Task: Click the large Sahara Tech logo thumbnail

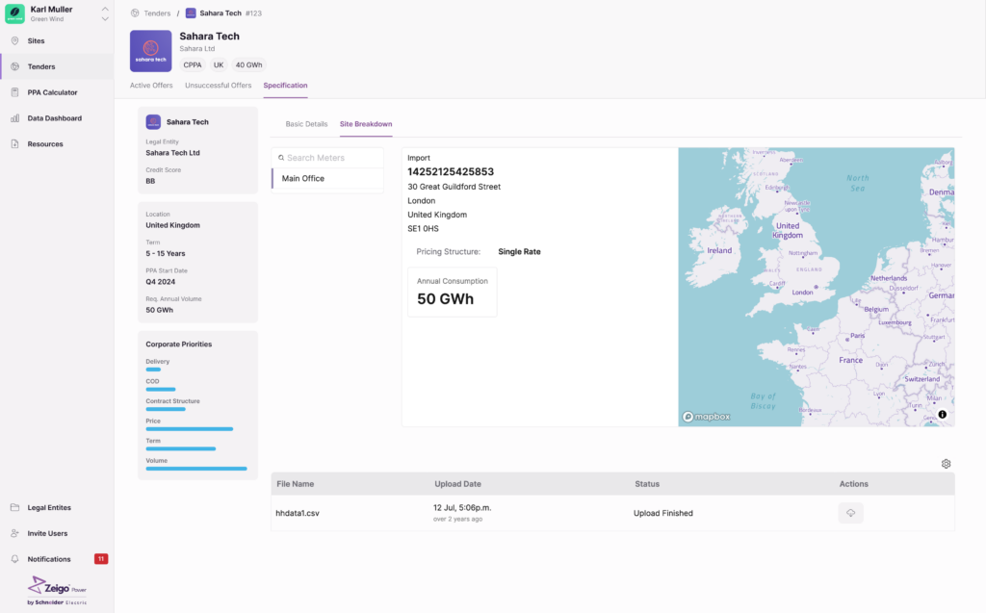Action: click(x=151, y=51)
